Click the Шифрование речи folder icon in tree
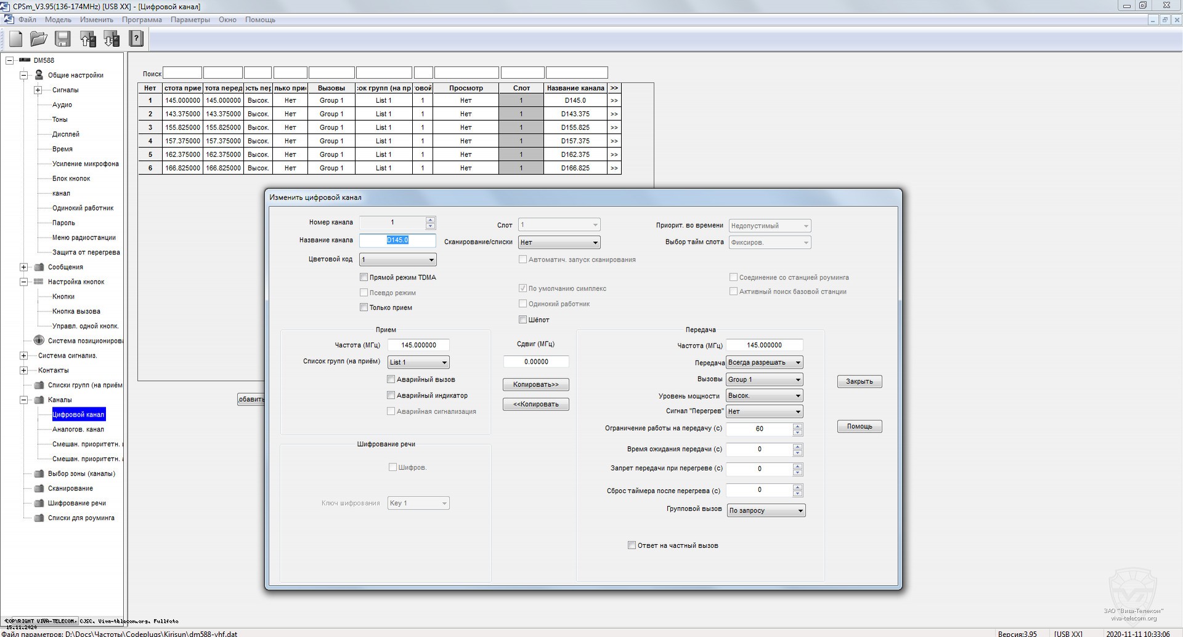Image resolution: width=1183 pixels, height=637 pixels. pyautogui.click(x=39, y=503)
